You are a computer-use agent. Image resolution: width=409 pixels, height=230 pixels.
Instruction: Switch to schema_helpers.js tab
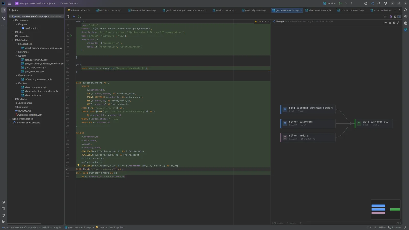(x=79, y=10)
